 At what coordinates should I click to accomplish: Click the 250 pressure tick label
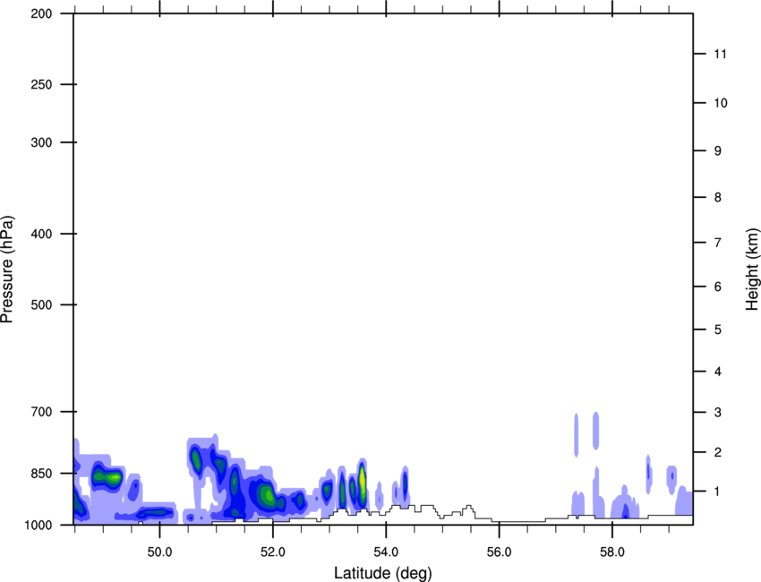coord(41,84)
